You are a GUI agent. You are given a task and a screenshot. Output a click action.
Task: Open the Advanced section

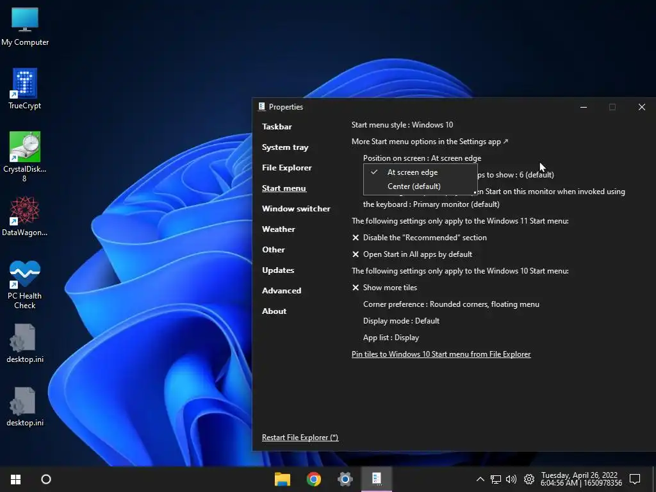click(281, 291)
